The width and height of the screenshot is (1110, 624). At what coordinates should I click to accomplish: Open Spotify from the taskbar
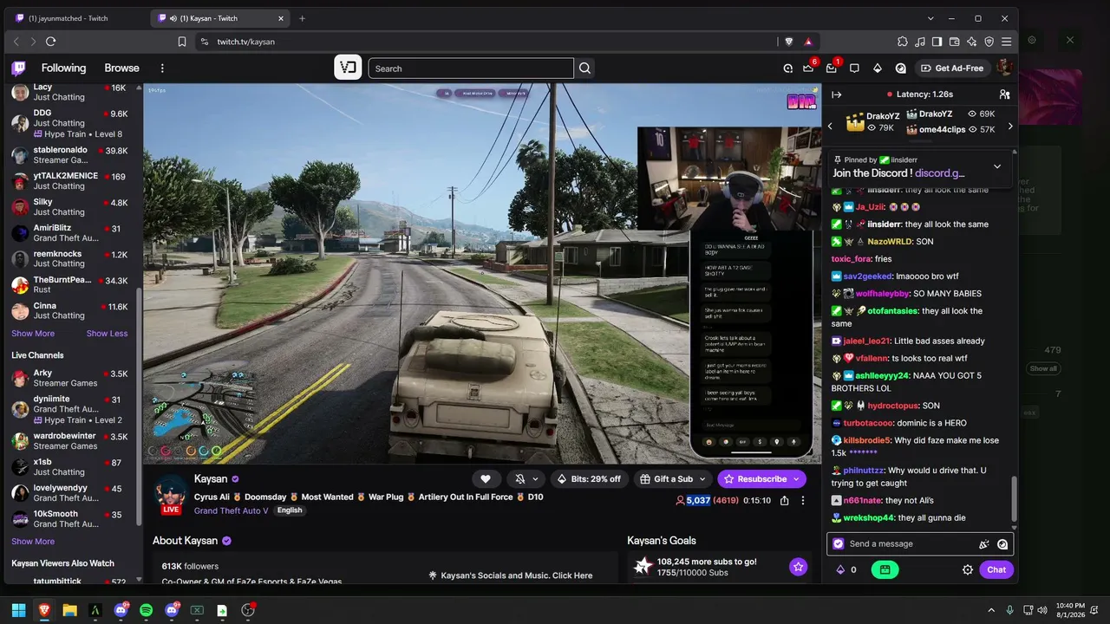point(146,610)
